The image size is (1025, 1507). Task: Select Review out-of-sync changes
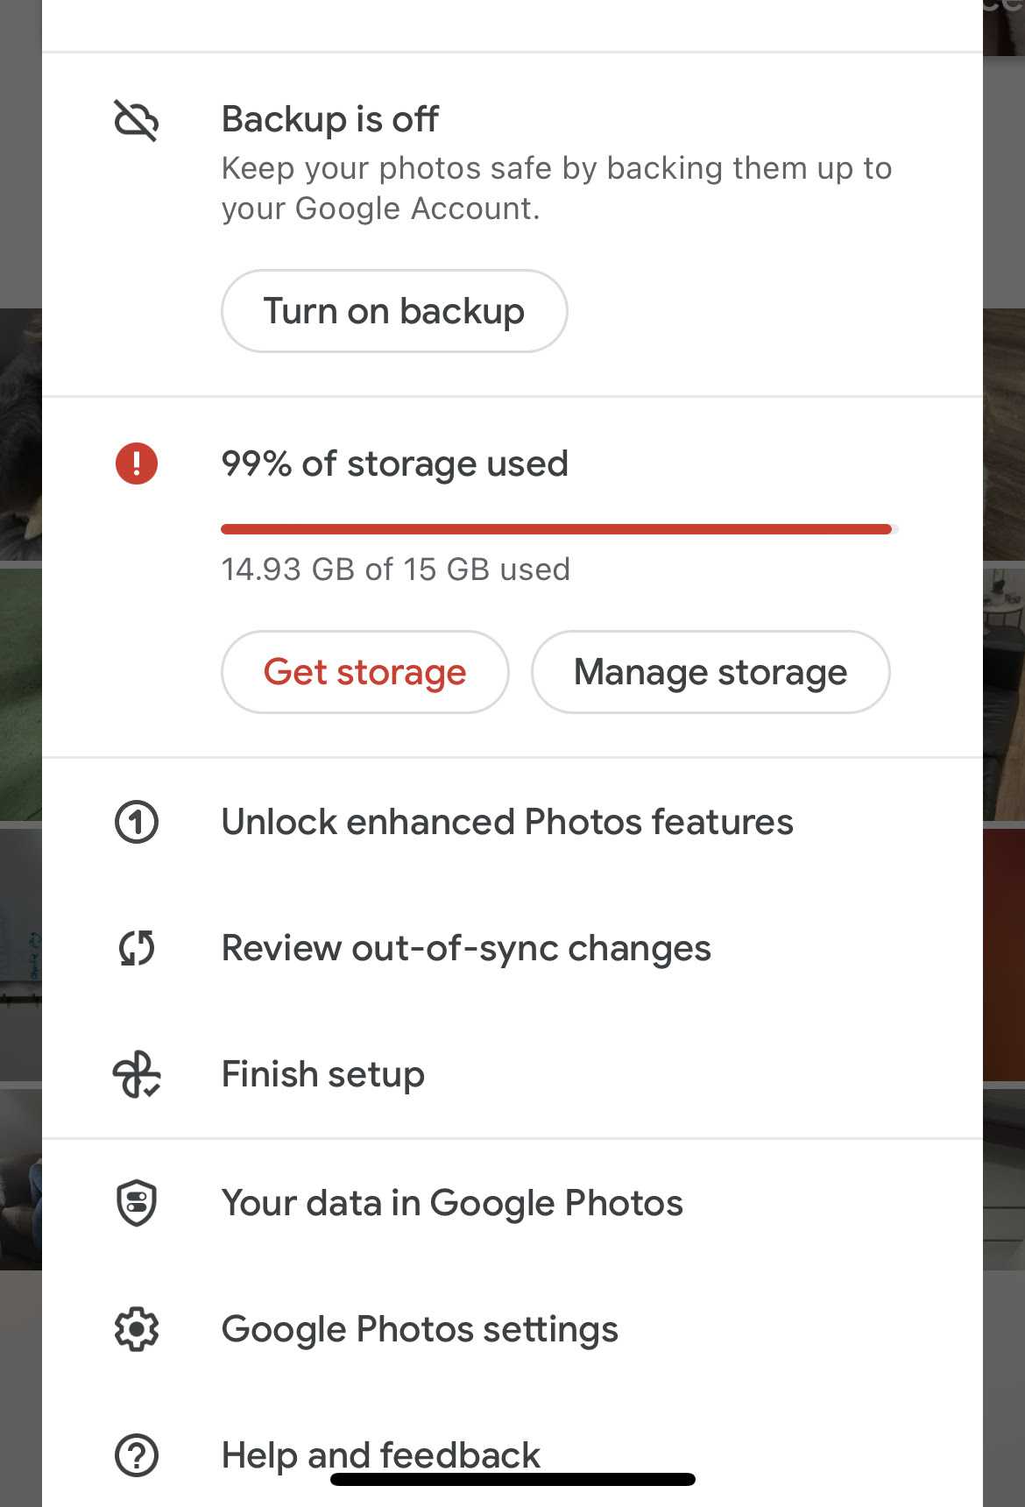[466, 948]
